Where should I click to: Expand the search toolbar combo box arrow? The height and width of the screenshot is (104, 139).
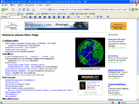22,17
